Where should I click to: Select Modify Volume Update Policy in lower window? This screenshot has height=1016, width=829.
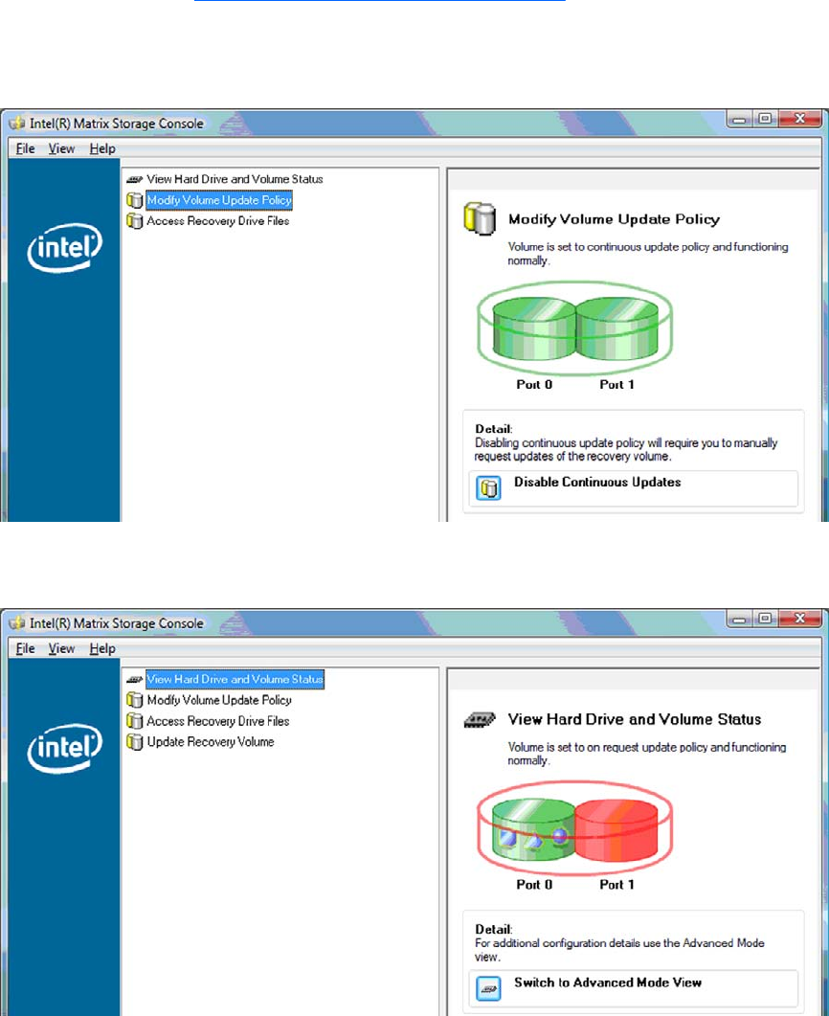(x=219, y=700)
